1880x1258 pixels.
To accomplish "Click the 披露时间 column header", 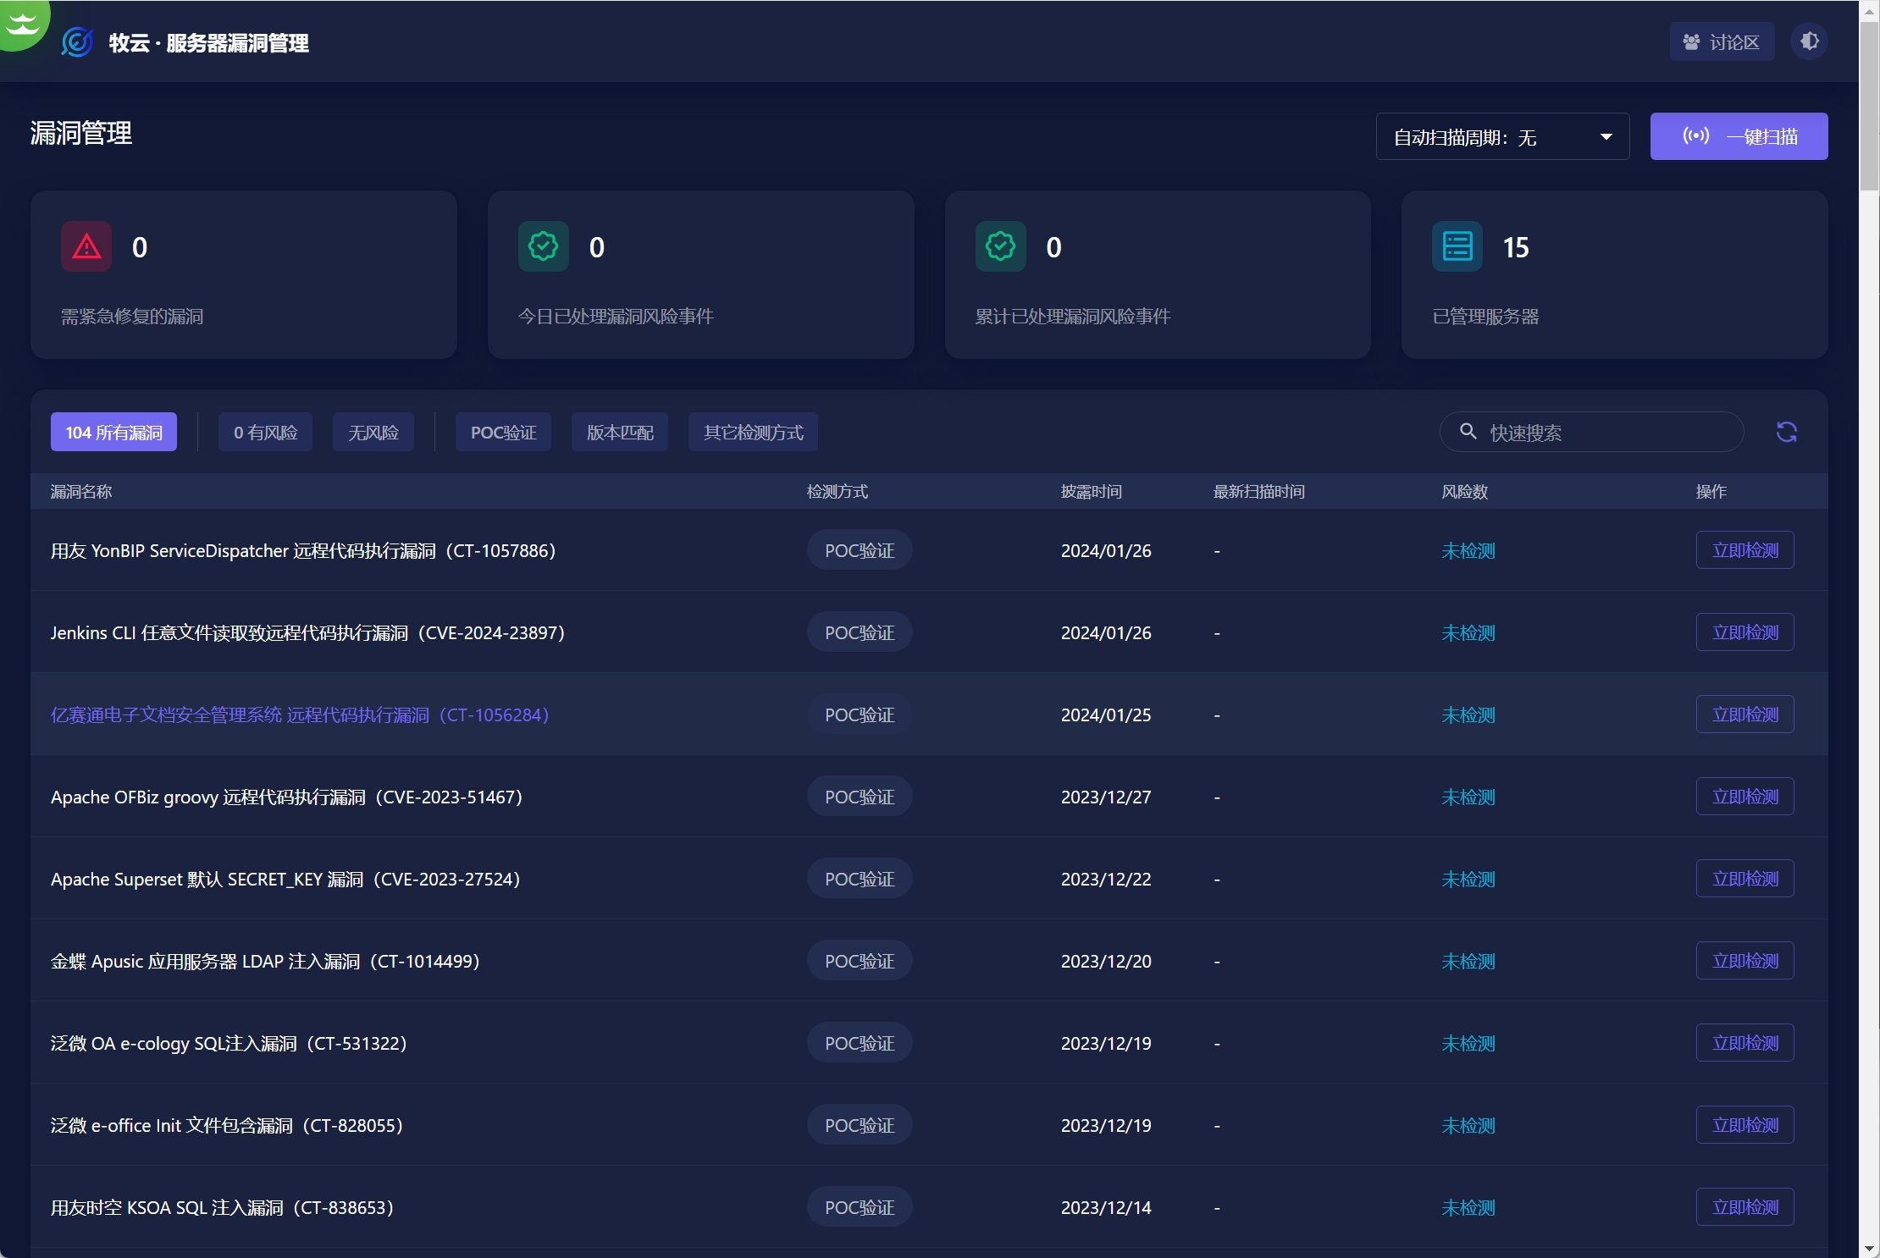I will pos(1091,492).
